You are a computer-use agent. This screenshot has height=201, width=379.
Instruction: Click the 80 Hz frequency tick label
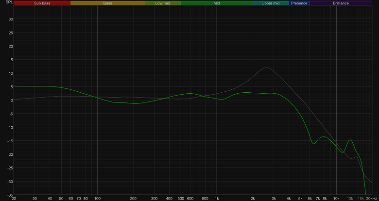(86, 199)
